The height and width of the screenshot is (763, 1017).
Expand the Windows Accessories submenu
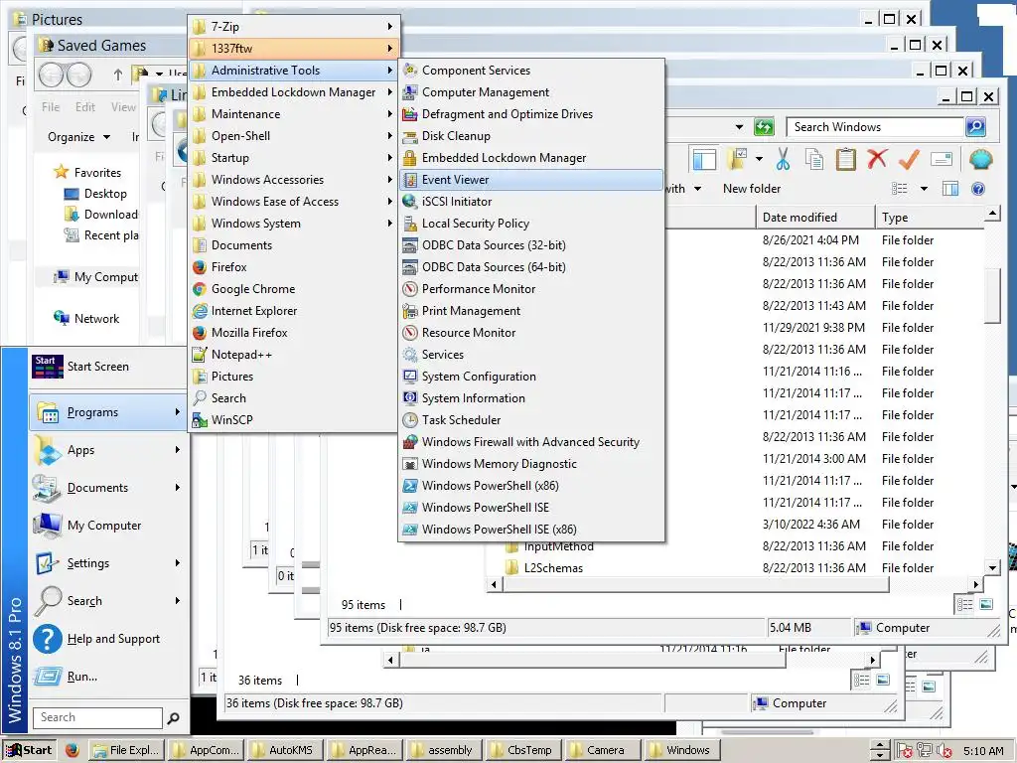(293, 180)
